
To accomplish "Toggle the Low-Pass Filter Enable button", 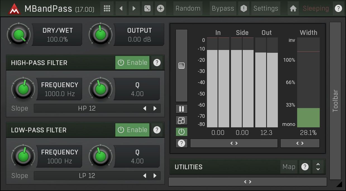I will 132,130.
